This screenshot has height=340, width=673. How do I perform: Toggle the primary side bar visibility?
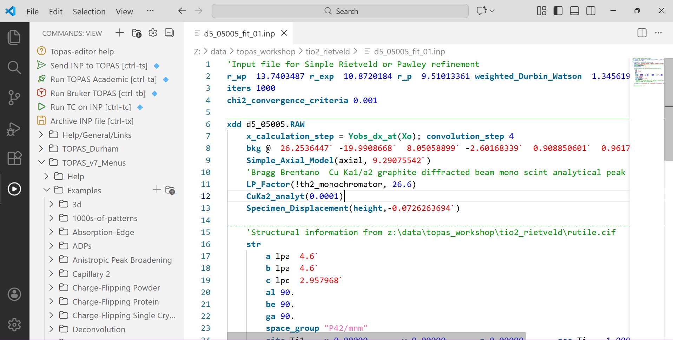click(558, 11)
